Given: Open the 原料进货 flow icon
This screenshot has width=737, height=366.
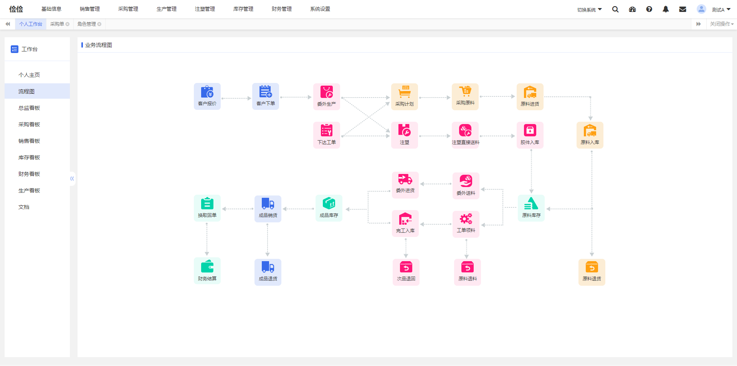Looking at the screenshot, I should pyautogui.click(x=530, y=97).
